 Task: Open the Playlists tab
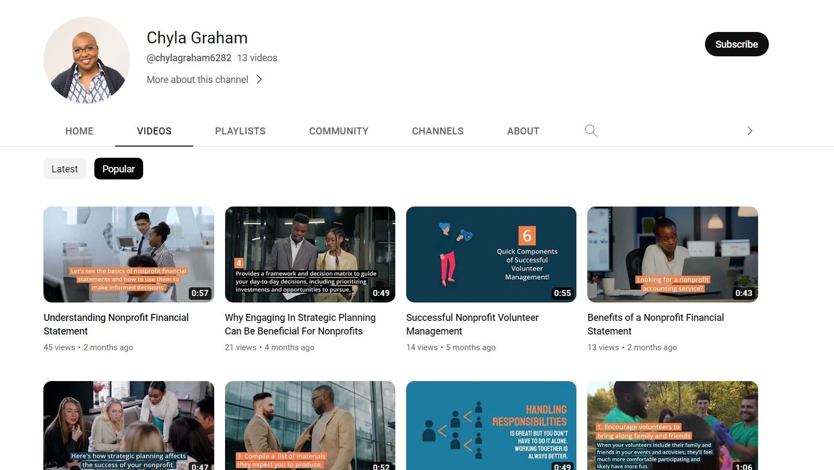[240, 131]
